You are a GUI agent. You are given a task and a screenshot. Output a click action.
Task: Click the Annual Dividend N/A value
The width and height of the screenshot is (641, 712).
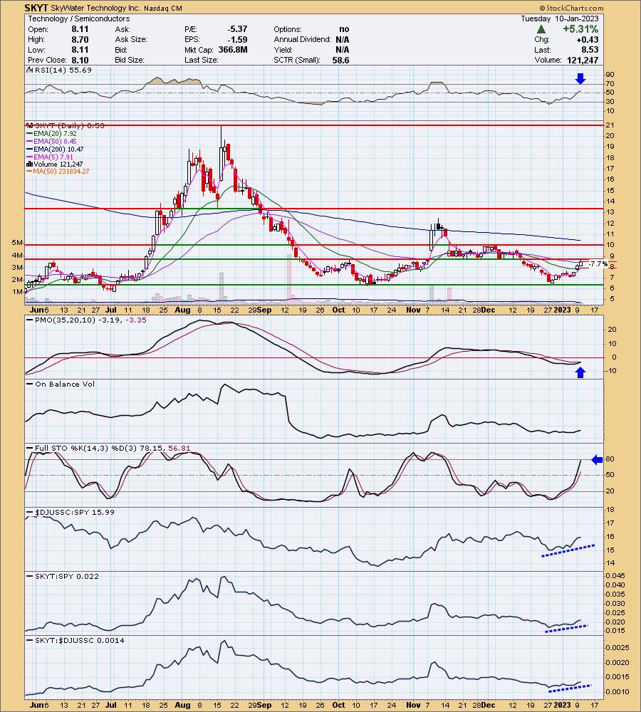tap(343, 39)
